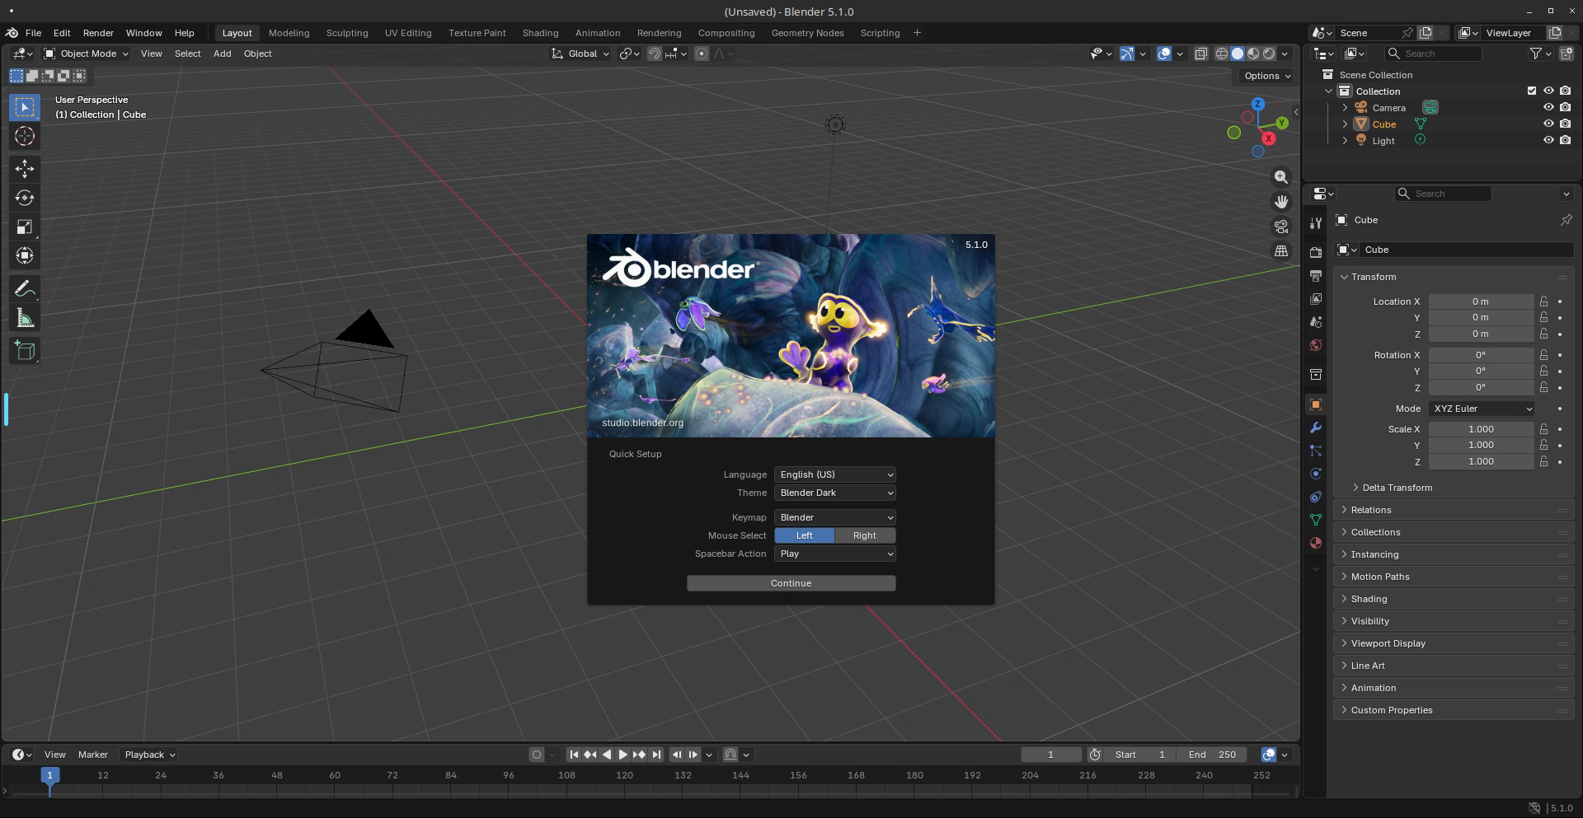1583x818 pixels.
Task: Select the Add Cube tool
Action: coord(25,351)
